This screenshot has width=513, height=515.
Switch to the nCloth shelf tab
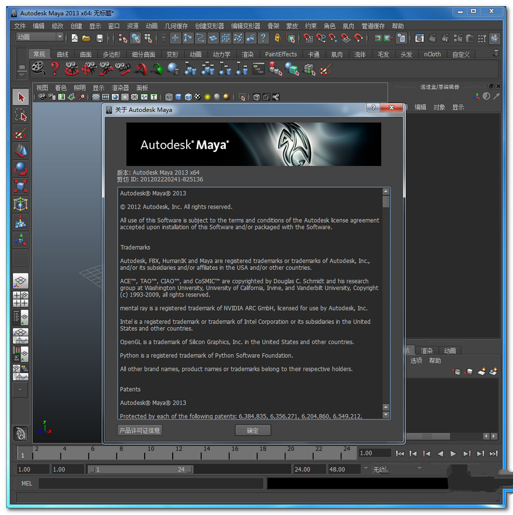click(x=432, y=54)
